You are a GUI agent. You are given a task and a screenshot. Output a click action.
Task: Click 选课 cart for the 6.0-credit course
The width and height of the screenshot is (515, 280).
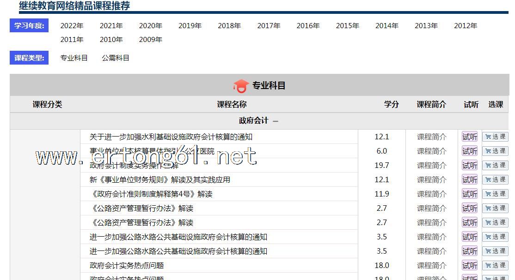coord(495,151)
